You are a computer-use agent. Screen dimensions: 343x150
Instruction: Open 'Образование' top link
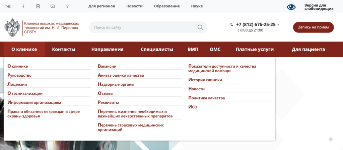167,6
